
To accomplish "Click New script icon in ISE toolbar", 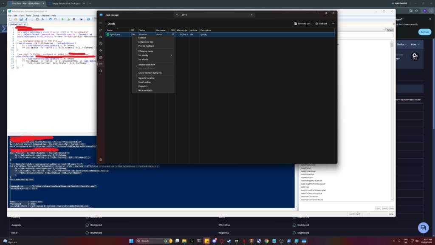I will click(10, 20).
